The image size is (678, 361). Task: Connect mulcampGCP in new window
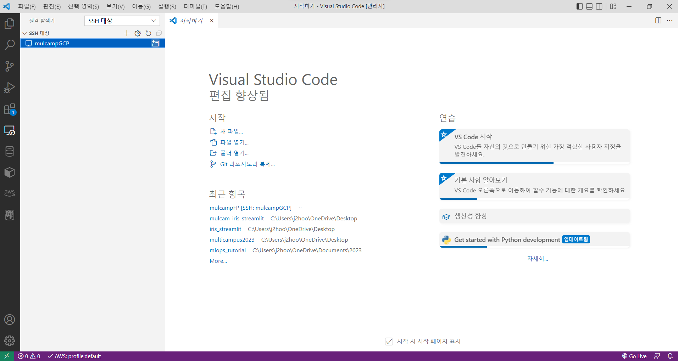[155, 43]
